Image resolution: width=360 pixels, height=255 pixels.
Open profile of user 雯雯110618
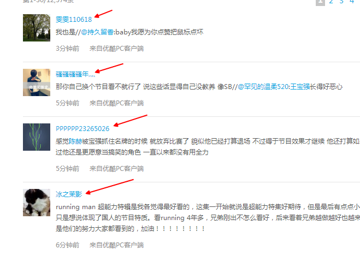74,20
